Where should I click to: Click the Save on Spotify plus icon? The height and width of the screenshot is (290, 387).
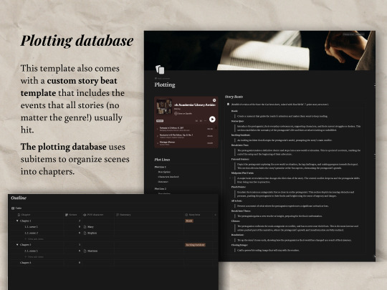click(x=176, y=113)
